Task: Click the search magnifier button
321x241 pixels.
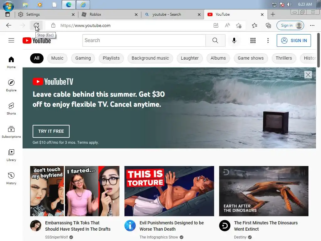Action: pyautogui.click(x=215, y=40)
